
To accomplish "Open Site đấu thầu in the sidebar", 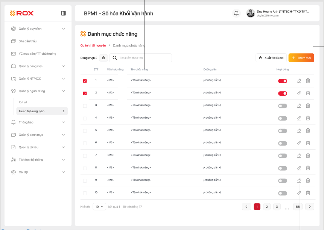I will (x=27, y=41).
